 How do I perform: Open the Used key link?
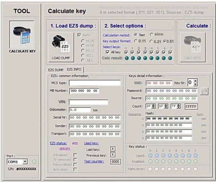click(x=91, y=143)
